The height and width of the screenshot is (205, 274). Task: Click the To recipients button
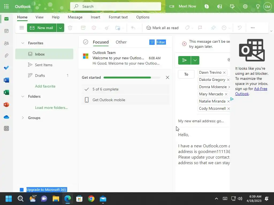tap(186, 74)
